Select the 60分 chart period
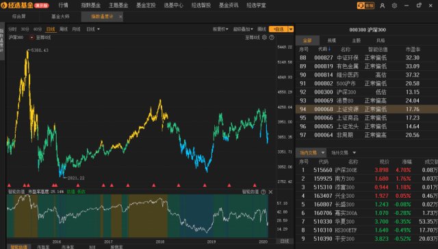Viewport: 438px width, 249px height. [x=38, y=29]
